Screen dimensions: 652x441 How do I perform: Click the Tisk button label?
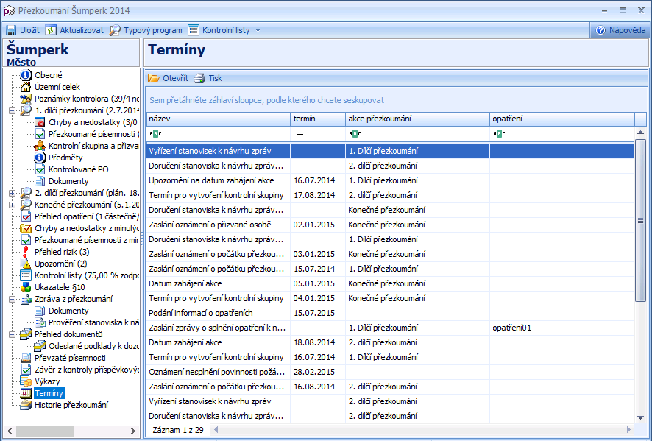[x=216, y=78]
